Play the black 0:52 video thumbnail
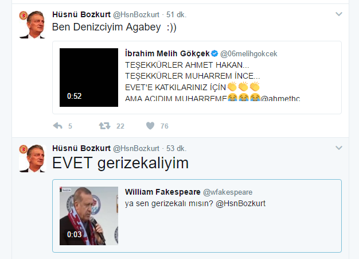 (x=89, y=77)
